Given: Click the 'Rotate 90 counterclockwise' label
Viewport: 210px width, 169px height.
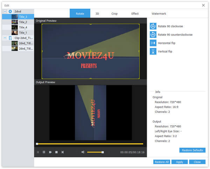Looking at the screenshot, I should pos(175,35).
